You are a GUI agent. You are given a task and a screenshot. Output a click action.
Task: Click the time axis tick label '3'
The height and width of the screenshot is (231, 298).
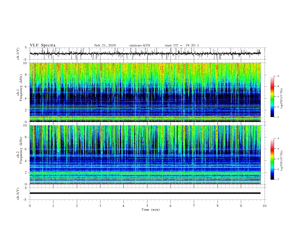click(100, 206)
